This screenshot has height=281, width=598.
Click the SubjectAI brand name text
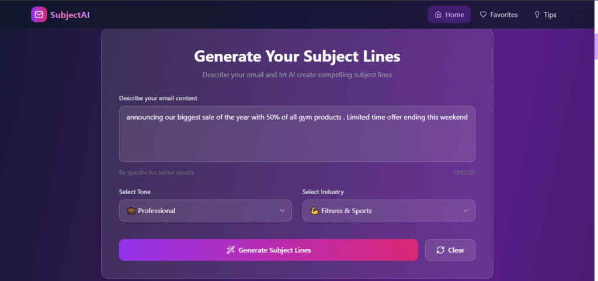click(70, 15)
